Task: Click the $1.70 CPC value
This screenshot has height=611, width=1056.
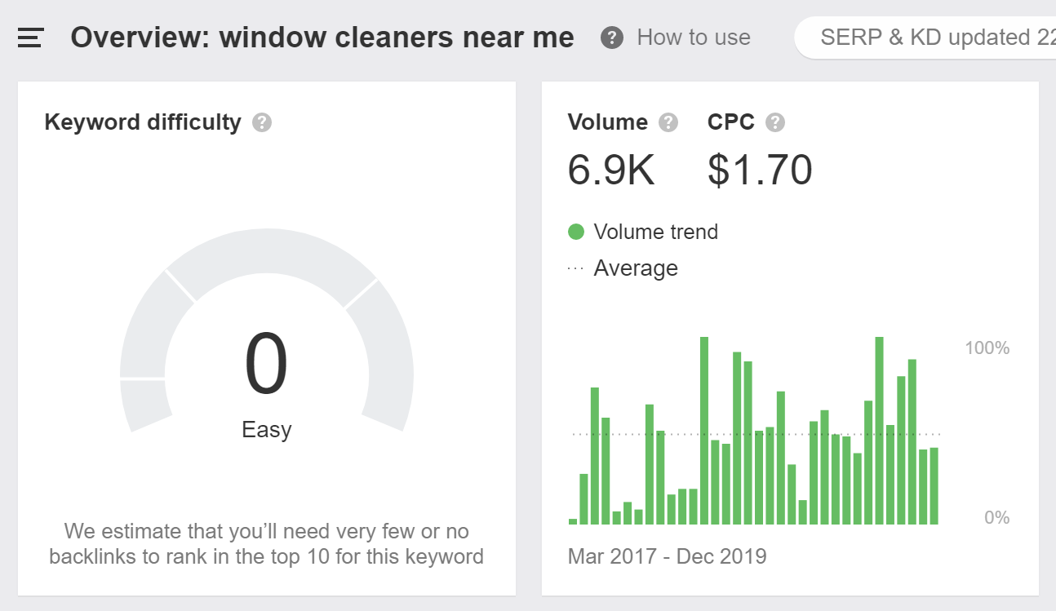Action: click(760, 170)
